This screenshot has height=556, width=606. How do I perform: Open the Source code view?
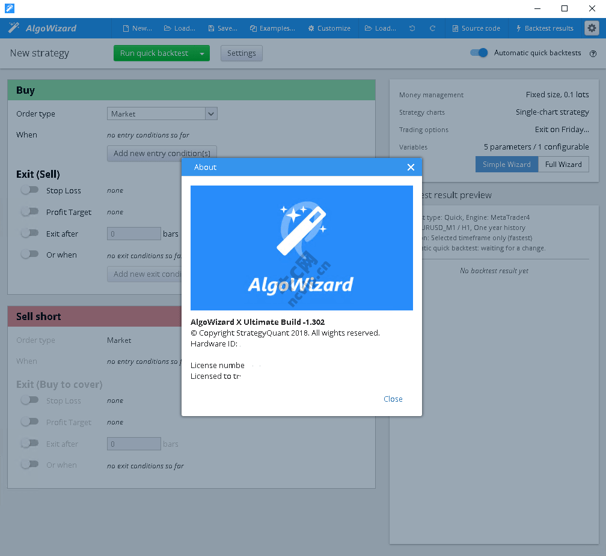tap(476, 28)
